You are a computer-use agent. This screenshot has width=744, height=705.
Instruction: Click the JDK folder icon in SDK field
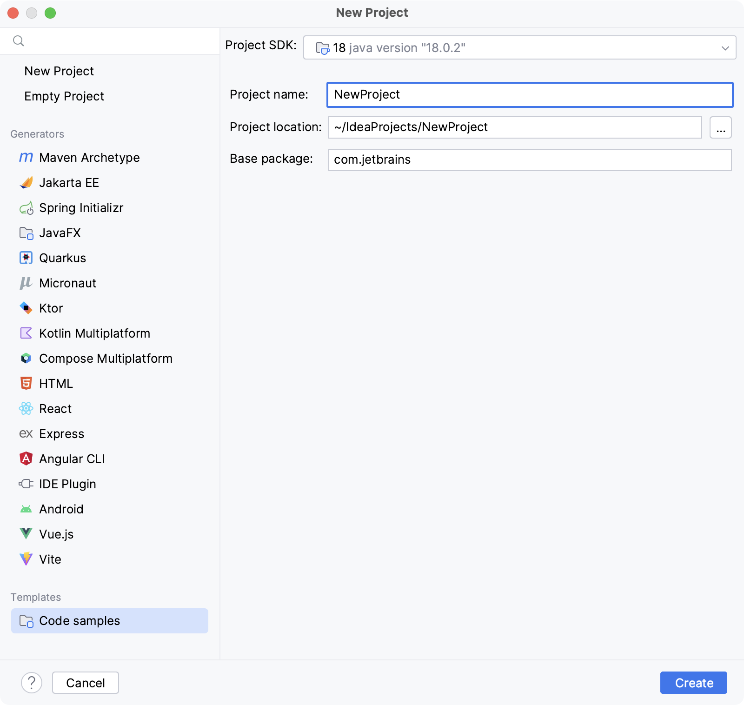[323, 48]
